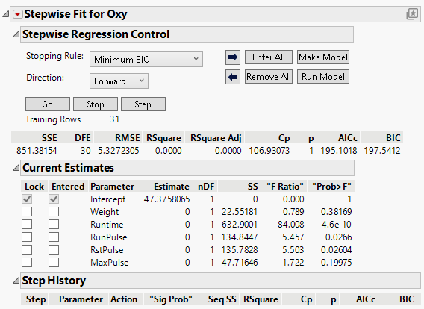Click the Intercept estimate 47.3758065

[167, 199]
